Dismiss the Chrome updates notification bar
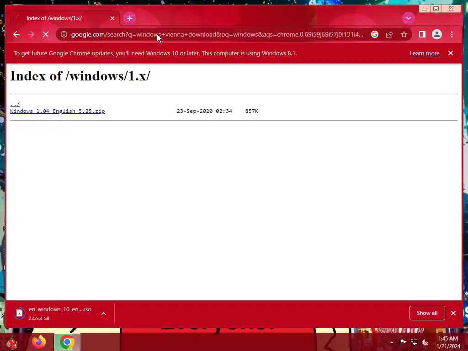Image resolution: width=468 pixels, height=351 pixels. (450, 53)
